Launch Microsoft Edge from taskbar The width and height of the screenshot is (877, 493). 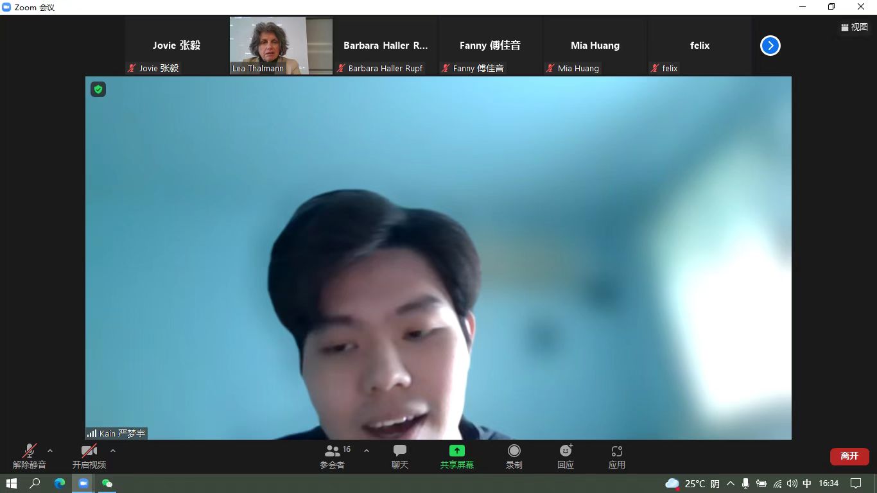(x=60, y=483)
